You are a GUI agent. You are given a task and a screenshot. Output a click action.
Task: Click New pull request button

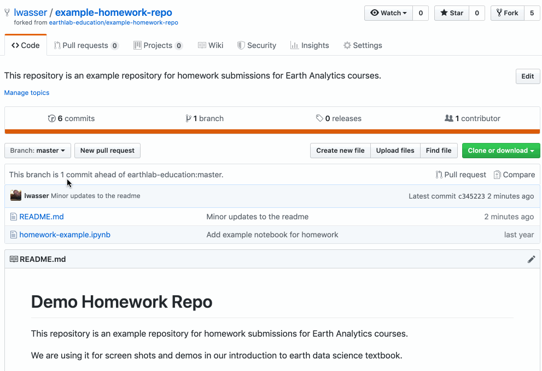tap(108, 151)
